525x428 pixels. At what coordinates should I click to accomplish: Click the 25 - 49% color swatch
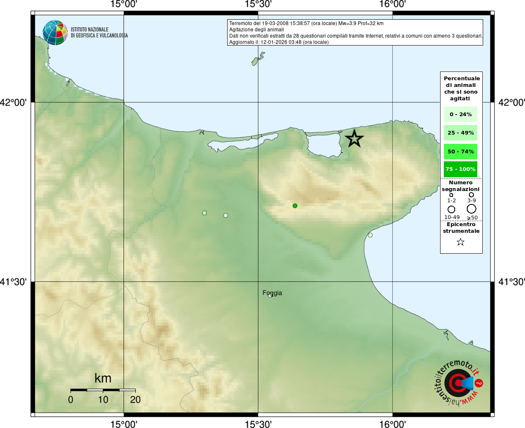461,133
